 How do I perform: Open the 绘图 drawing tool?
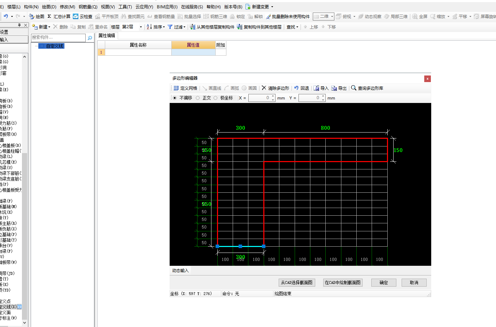pyautogui.click(x=37, y=16)
